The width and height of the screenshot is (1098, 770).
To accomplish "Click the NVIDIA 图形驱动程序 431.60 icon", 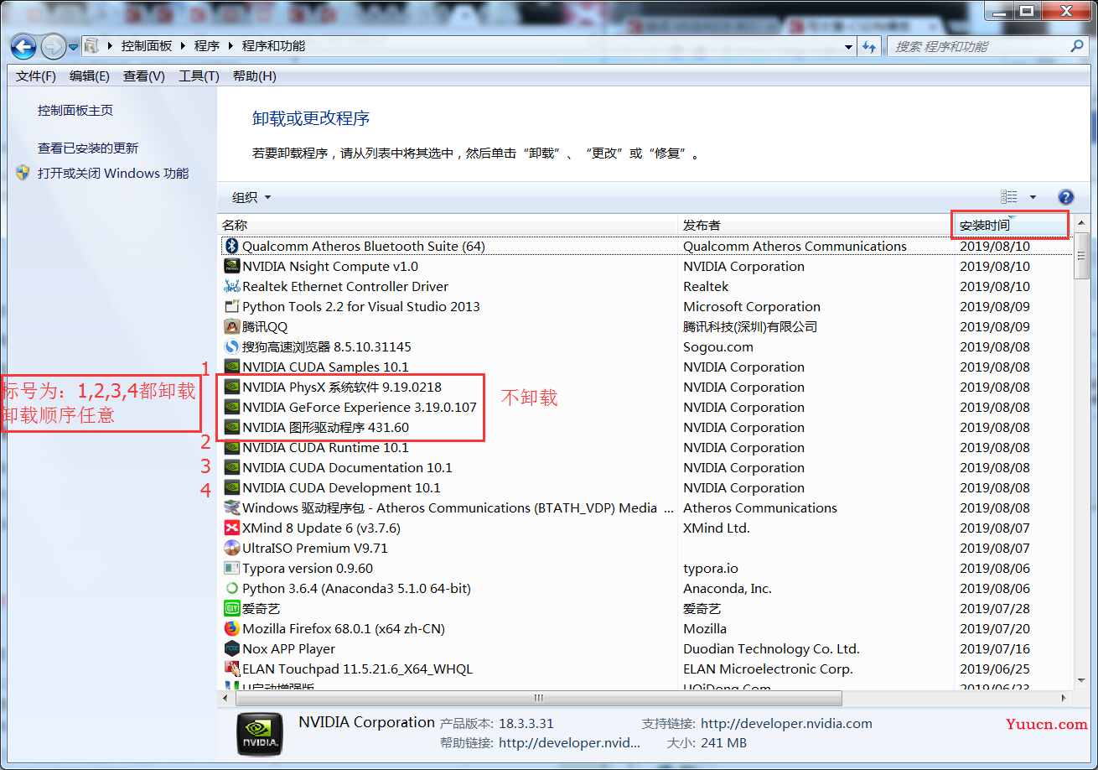I will pyautogui.click(x=232, y=428).
